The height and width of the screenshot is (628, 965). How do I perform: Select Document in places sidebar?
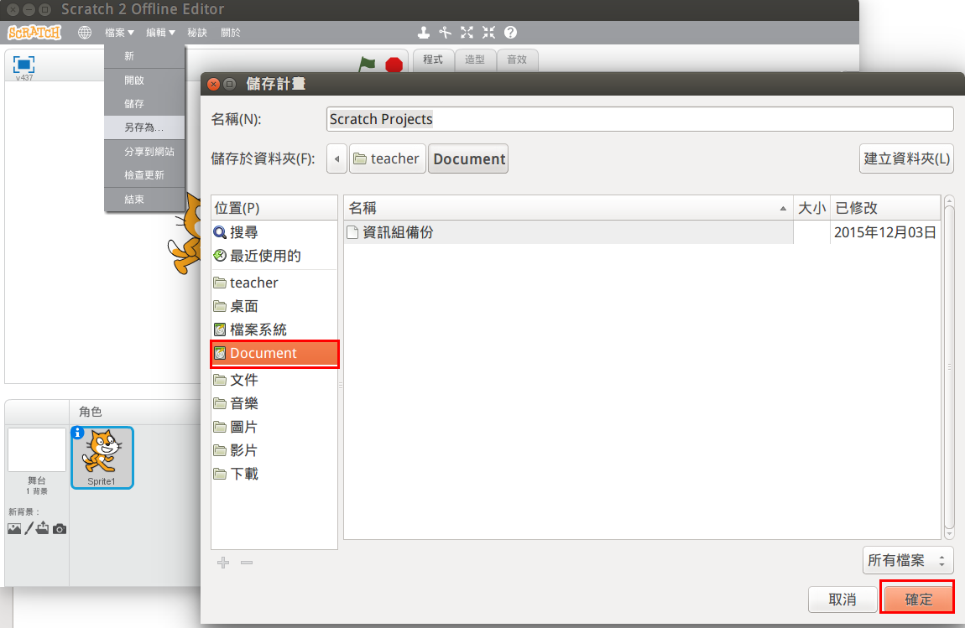pos(274,354)
